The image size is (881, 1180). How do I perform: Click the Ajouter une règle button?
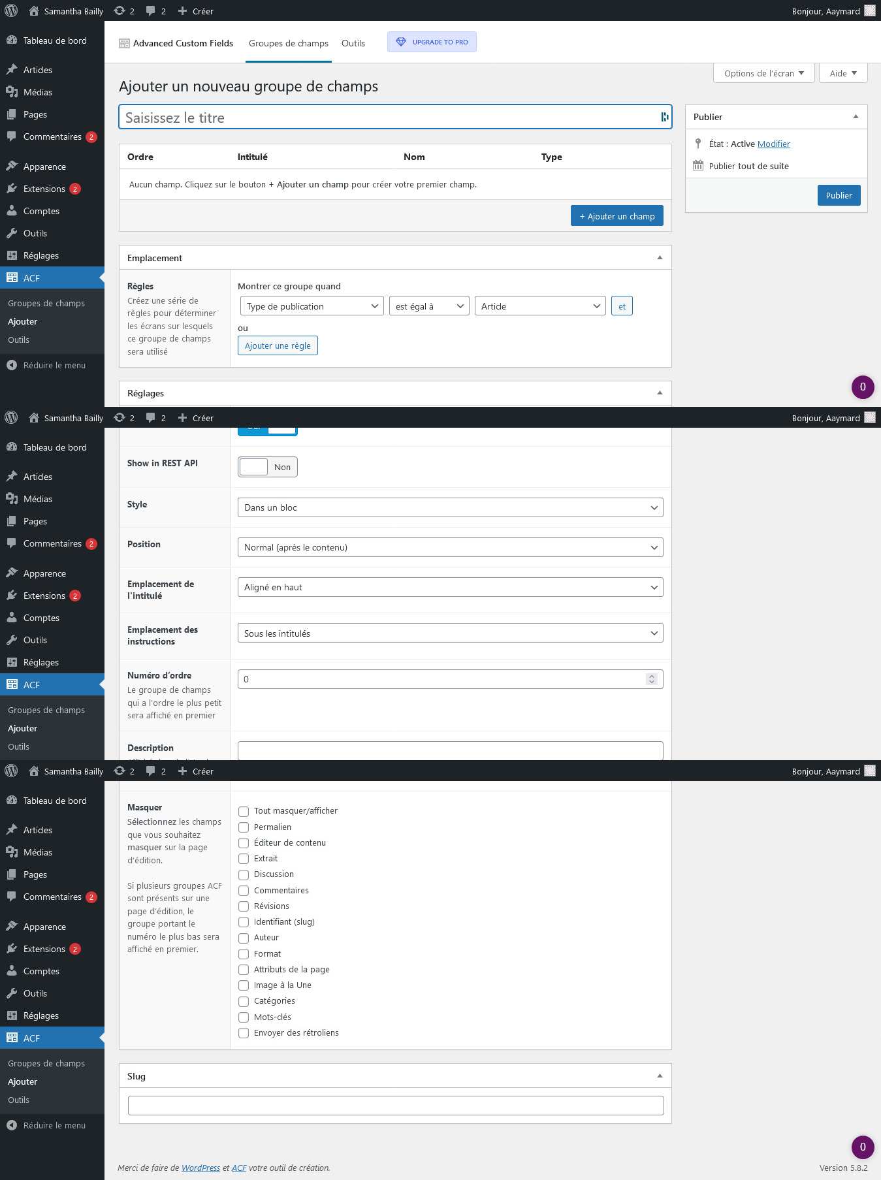pos(278,345)
